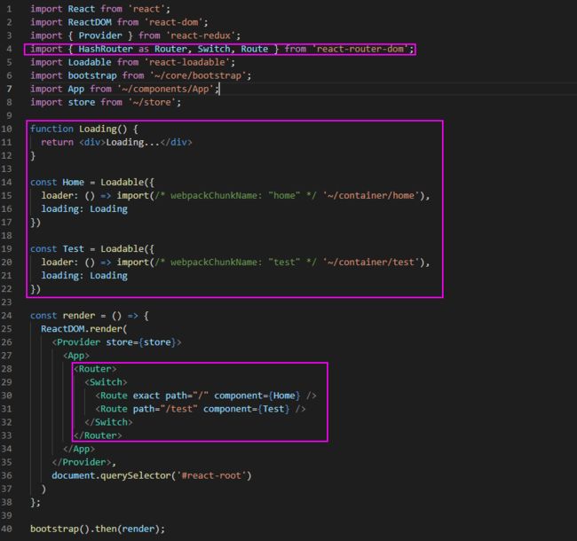
Task: Click webpackChunkName "home" comment
Action: coord(235,195)
